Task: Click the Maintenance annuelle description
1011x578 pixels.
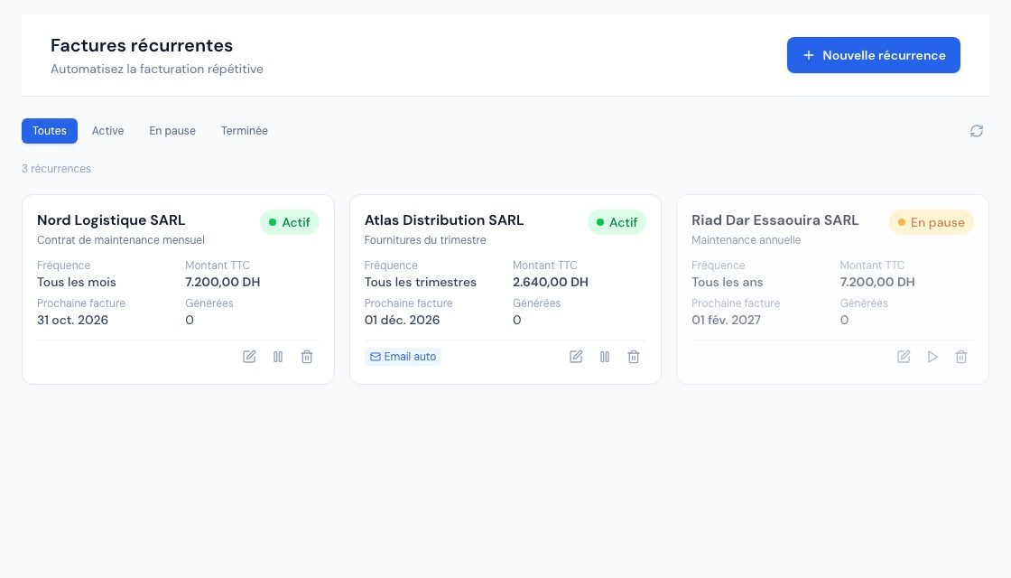Action: coord(746,240)
